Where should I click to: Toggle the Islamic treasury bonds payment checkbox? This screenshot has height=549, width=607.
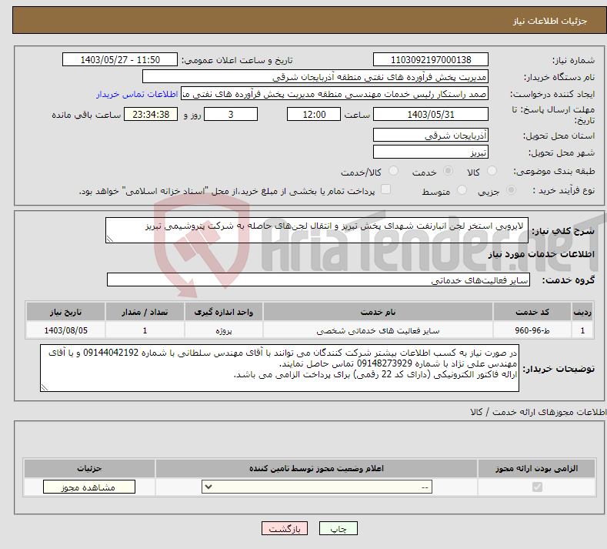[x=385, y=189]
